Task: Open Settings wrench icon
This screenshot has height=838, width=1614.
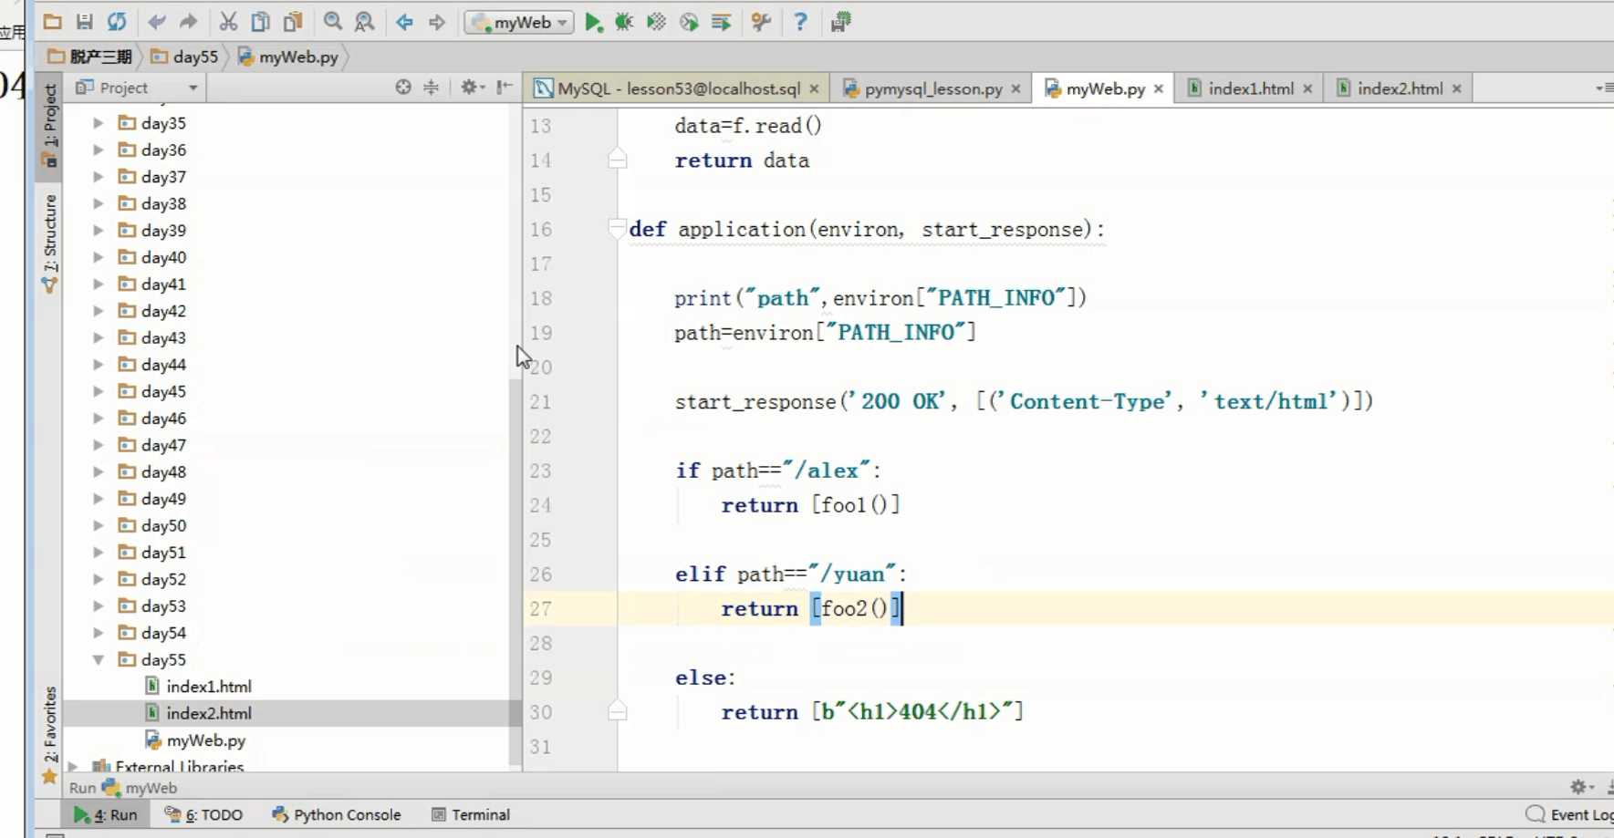Action: point(761,22)
